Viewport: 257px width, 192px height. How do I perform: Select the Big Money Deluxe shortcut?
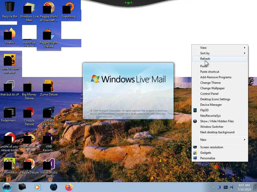click(x=29, y=90)
